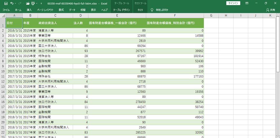Open the dropdown arrow beside the table form icon
The height and width of the screenshot is (138, 280).
click(x=37, y=3)
